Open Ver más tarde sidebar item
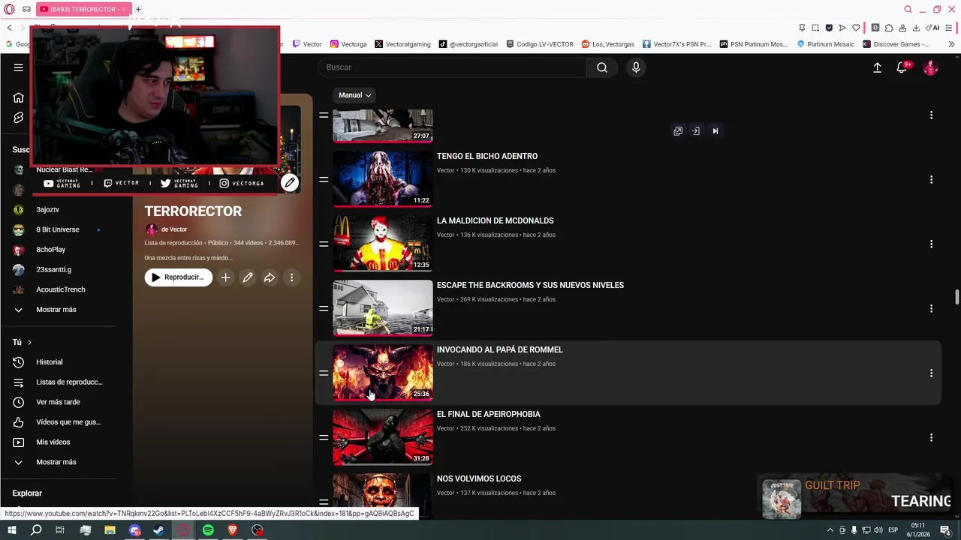This screenshot has width=961, height=540. 59,403
